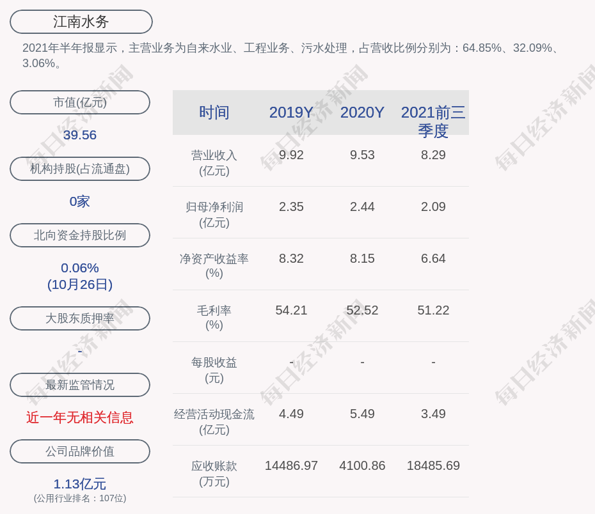Image resolution: width=595 pixels, height=514 pixels.
Task: Select the 北向资金持股比例 label pill
Action: tap(80, 235)
